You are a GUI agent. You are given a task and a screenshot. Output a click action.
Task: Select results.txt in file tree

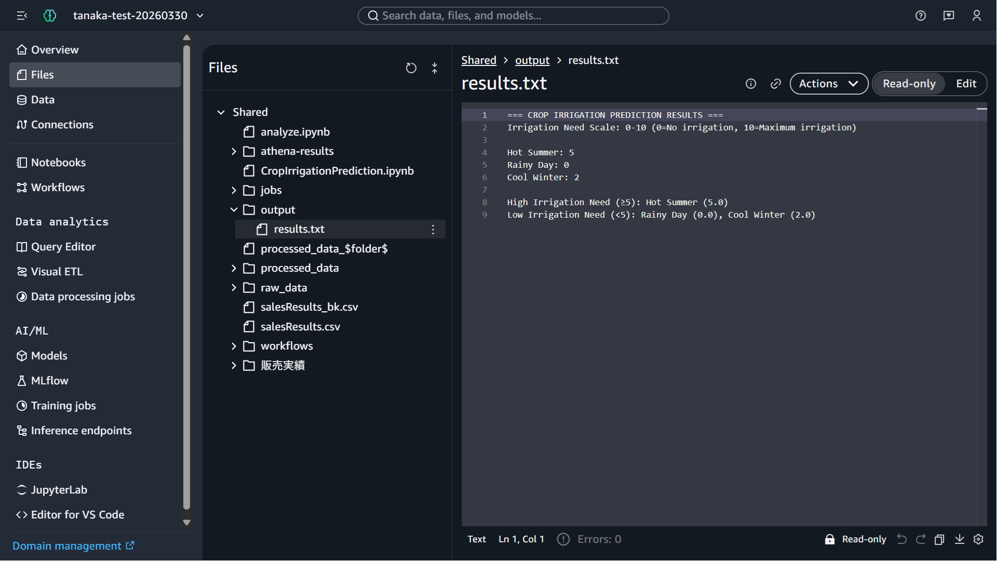pyautogui.click(x=340, y=229)
